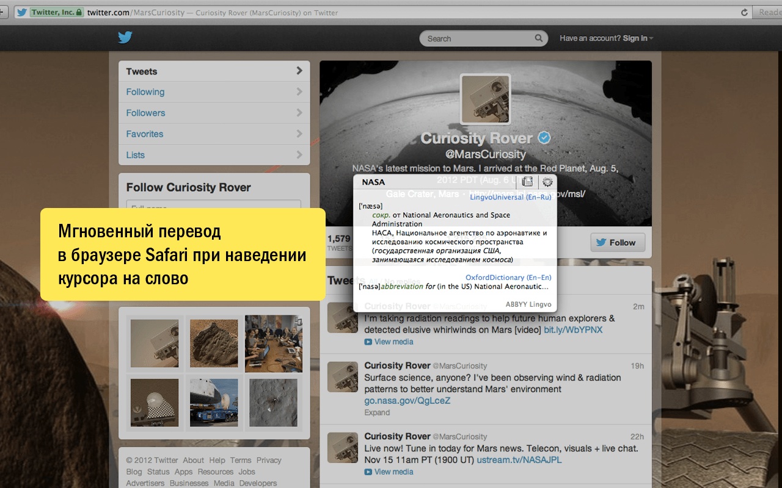The height and width of the screenshot is (488, 782).
Task: Expand the Sign in dropdown
Action: point(638,38)
